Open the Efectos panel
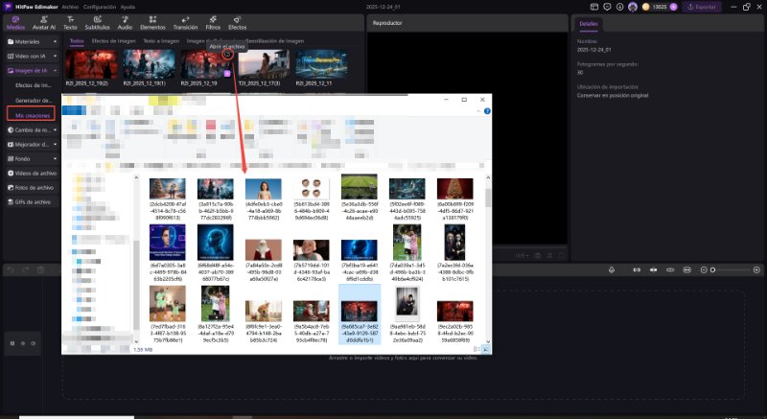This screenshot has height=419, width=767. (x=237, y=23)
